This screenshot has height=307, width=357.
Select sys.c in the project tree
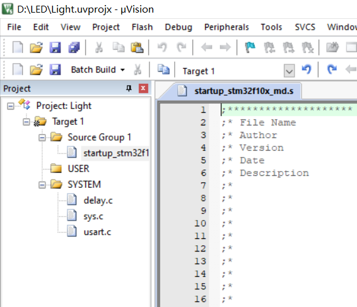[x=93, y=216]
